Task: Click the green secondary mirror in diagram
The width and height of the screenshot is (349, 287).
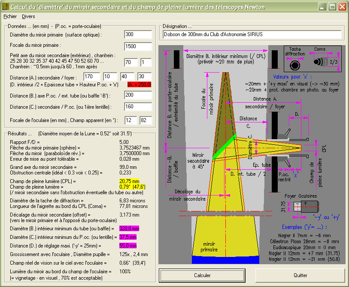Action: (225, 146)
